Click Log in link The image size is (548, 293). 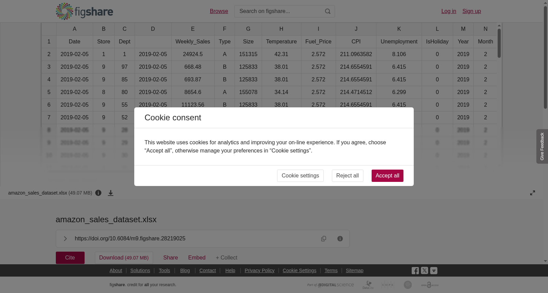pos(449,11)
